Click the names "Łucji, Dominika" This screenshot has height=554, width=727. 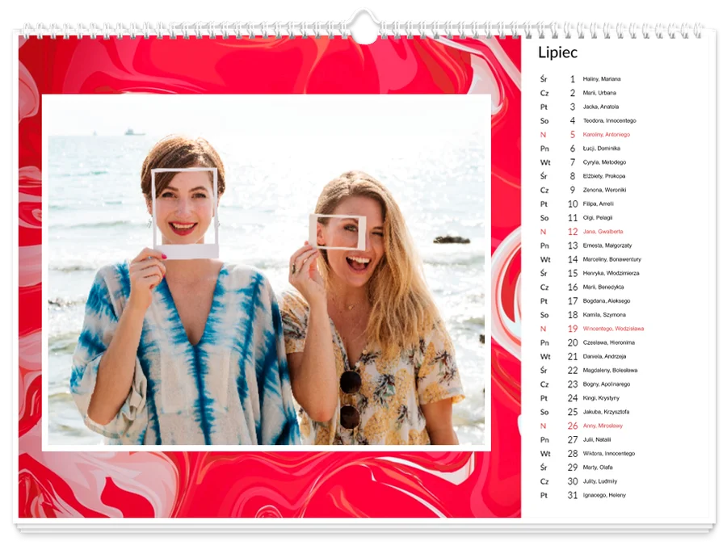tap(601, 149)
